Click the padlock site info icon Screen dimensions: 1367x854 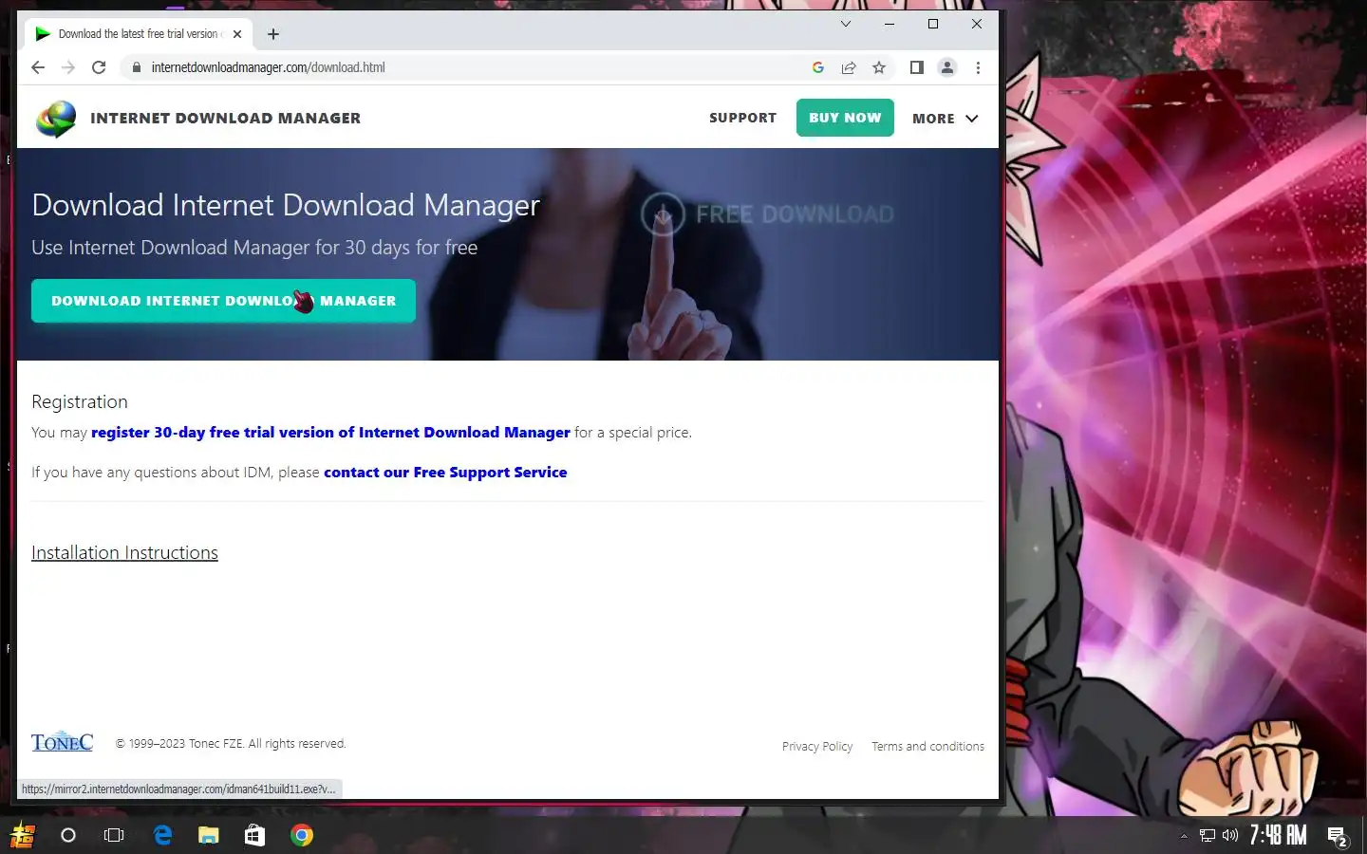136,67
